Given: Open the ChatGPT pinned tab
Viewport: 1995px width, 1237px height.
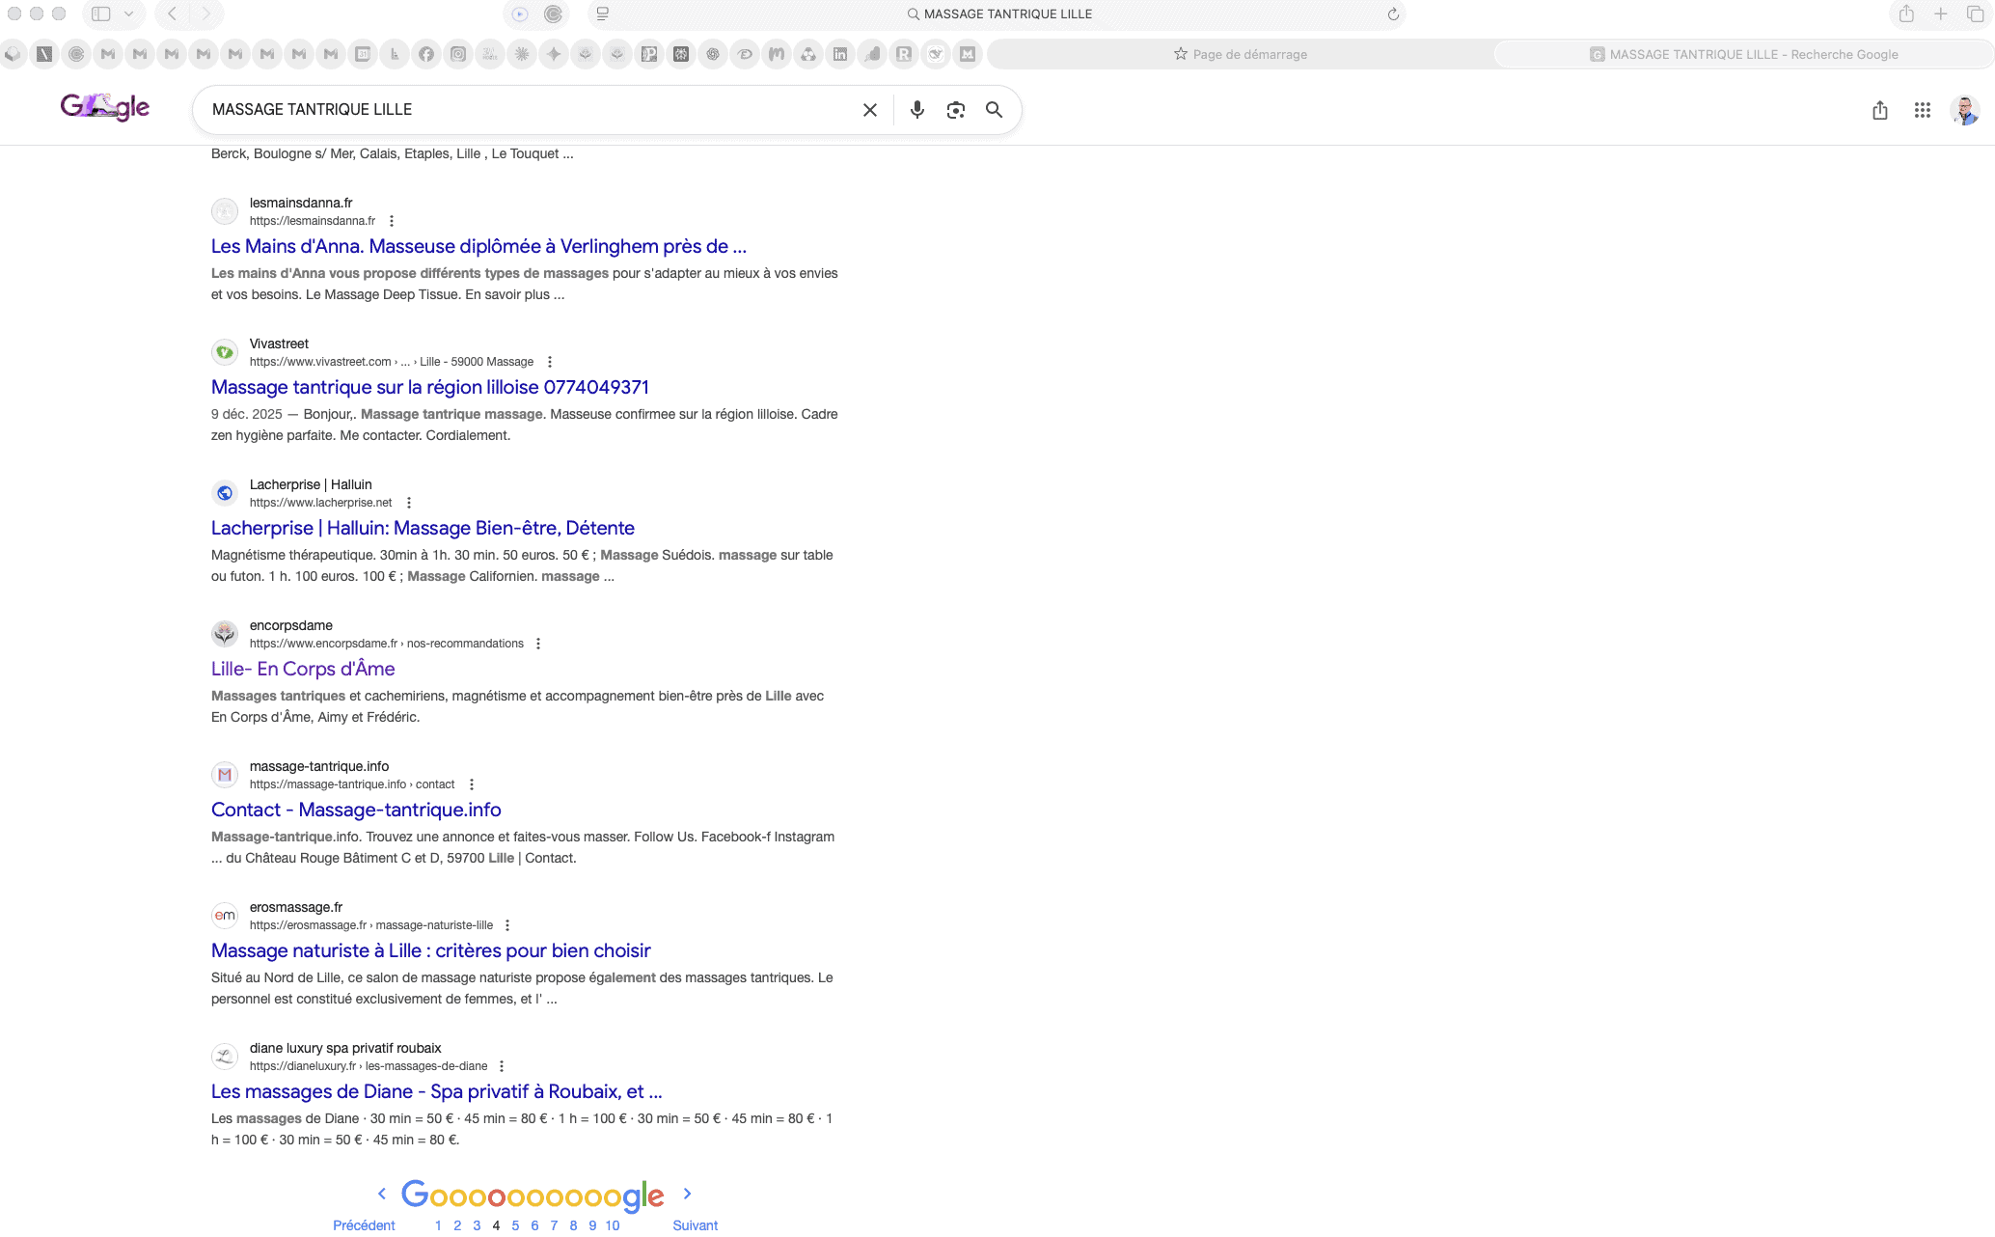Looking at the screenshot, I should click(x=713, y=54).
